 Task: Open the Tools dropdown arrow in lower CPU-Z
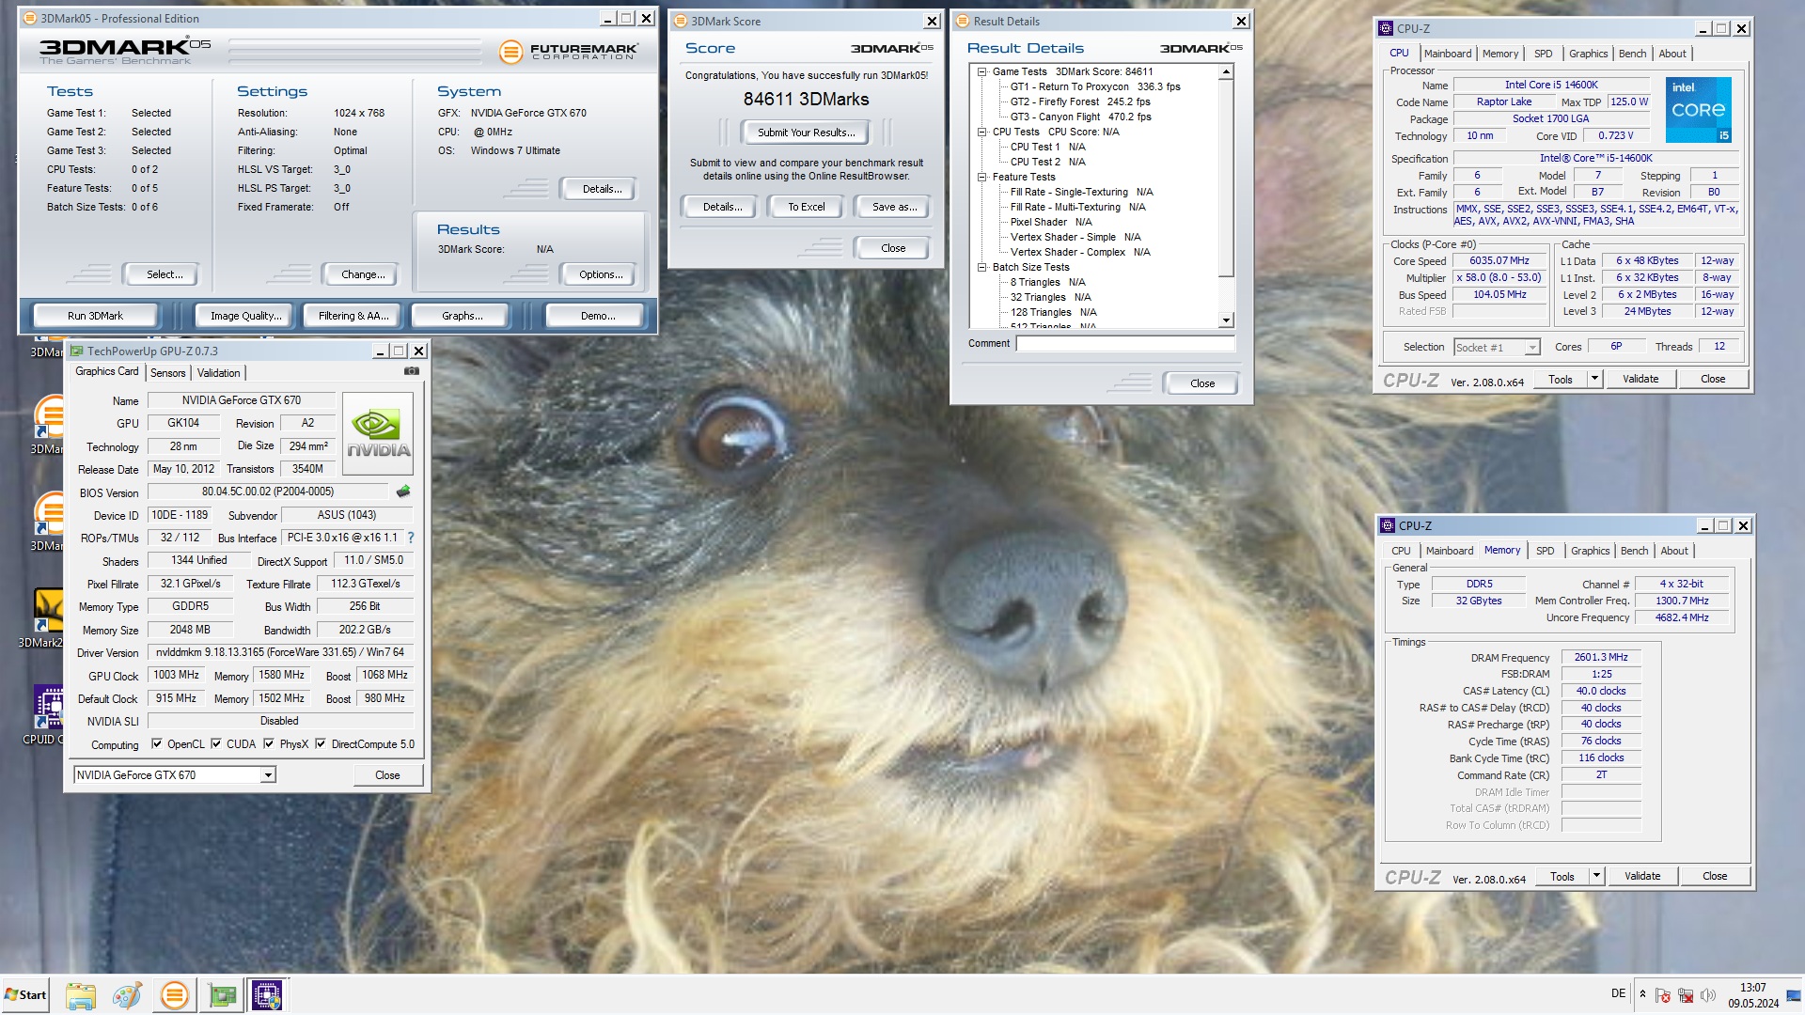(x=1596, y=876)
